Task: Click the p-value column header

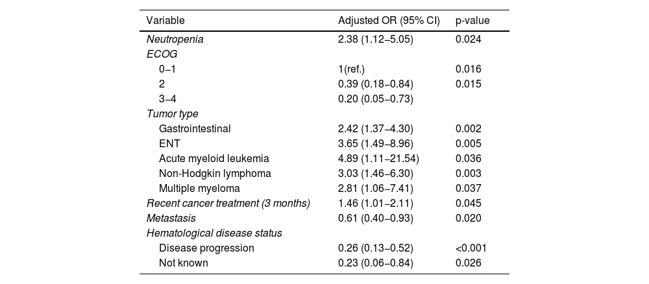Action: click(x=472, y=21)
